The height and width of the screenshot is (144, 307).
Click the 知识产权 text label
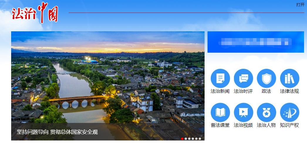pyautogui.click(x=290, y=125)
